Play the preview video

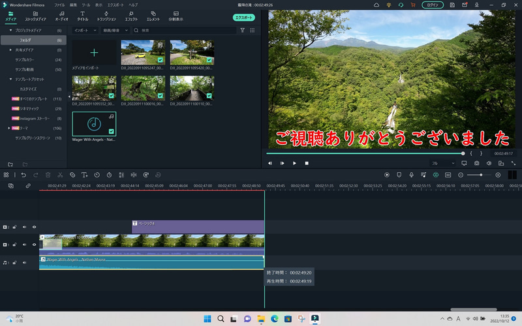(x=294, y=164)
